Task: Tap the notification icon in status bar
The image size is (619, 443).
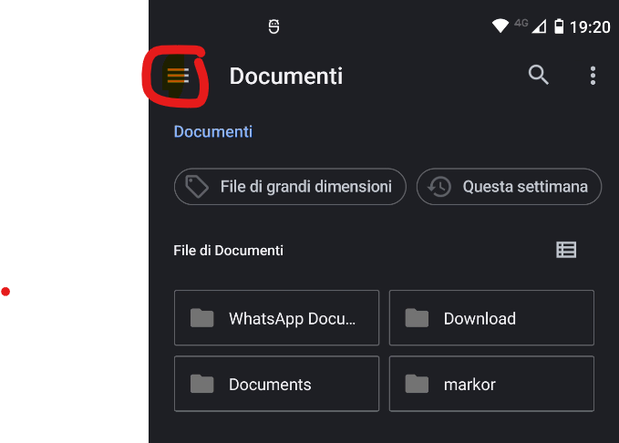Action: tap(274, 26)
